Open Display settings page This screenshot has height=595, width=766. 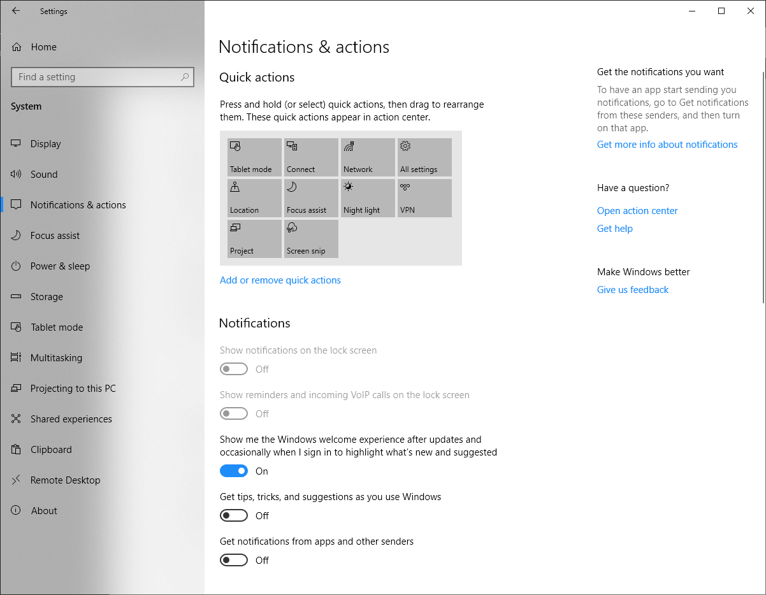(x=102, y=143)
